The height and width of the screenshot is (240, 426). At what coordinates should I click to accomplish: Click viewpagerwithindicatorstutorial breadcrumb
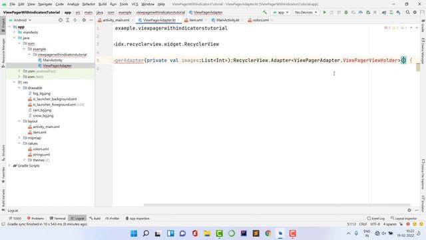tap(160, 12)
